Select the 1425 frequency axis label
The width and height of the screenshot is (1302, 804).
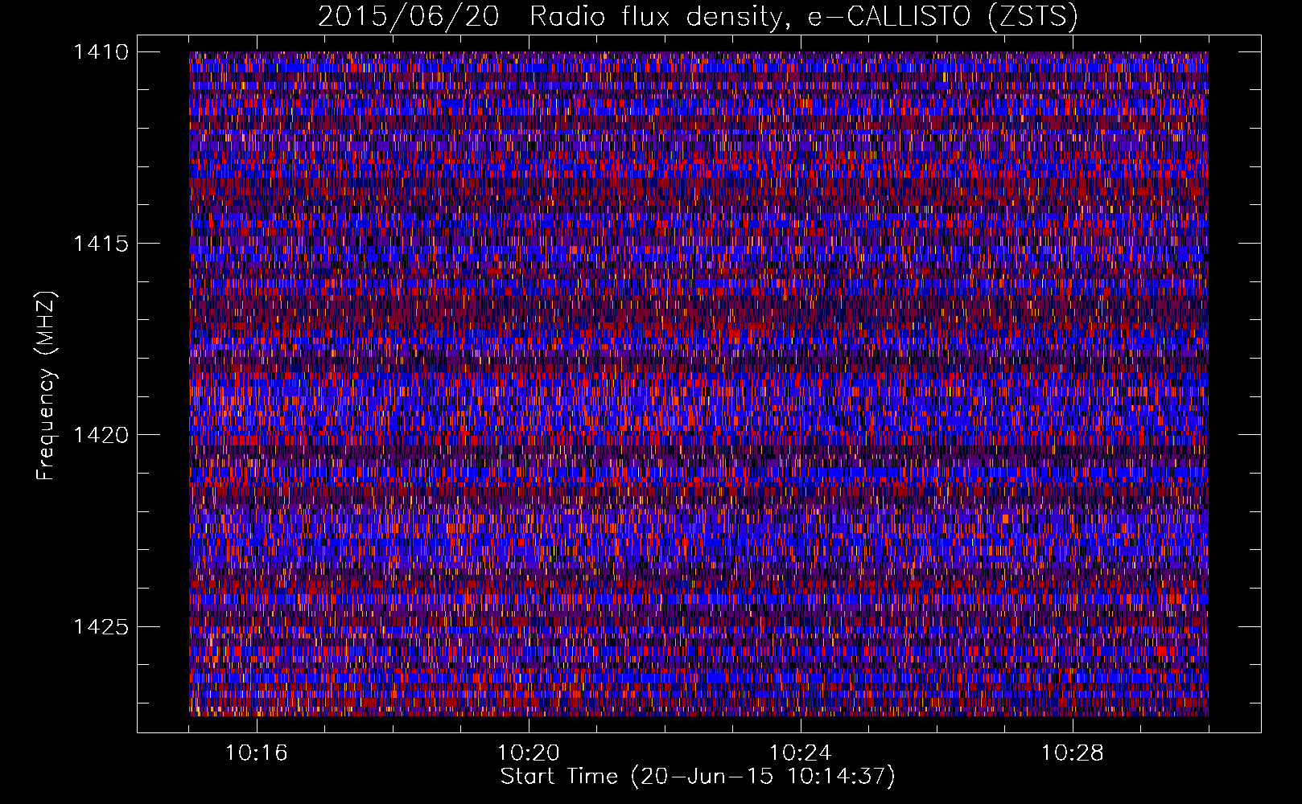pos(101,626)
